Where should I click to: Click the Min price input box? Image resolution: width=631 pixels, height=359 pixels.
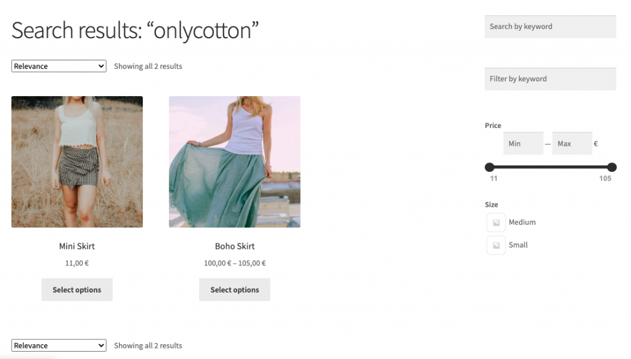(523, 143)
